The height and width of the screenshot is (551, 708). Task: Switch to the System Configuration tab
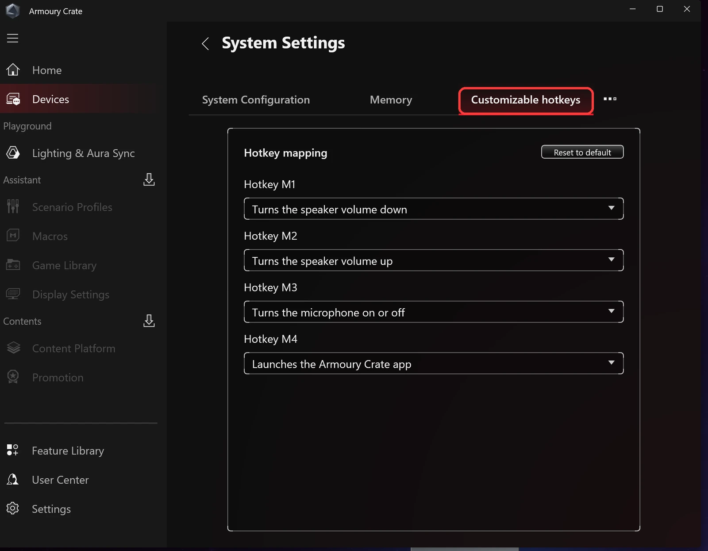pos(256,100)
